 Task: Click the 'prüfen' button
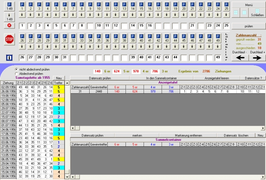pyautogui.click(x=249, y=27)
